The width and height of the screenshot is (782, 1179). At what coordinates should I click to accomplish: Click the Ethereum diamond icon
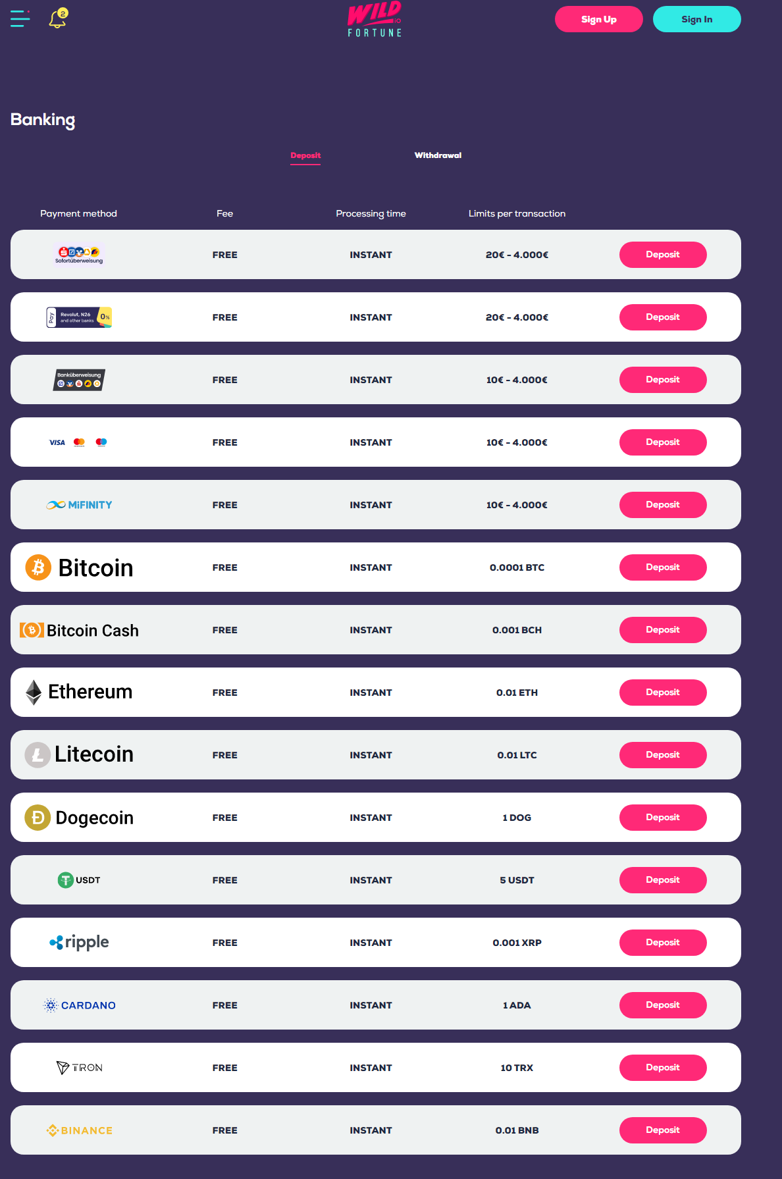coord(34,693)
